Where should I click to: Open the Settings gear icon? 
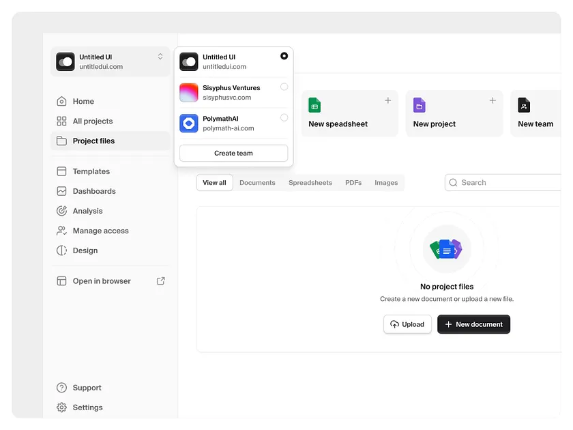point(61,407)
